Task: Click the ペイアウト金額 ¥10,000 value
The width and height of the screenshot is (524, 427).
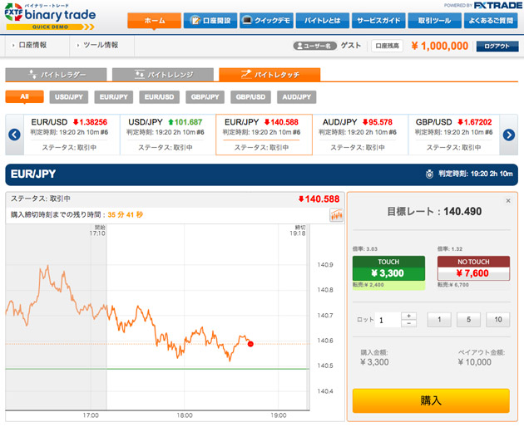Action: 475,362
